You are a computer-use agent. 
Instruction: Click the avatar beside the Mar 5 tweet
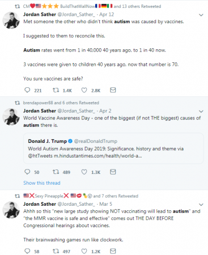click(x=11, y=210)
